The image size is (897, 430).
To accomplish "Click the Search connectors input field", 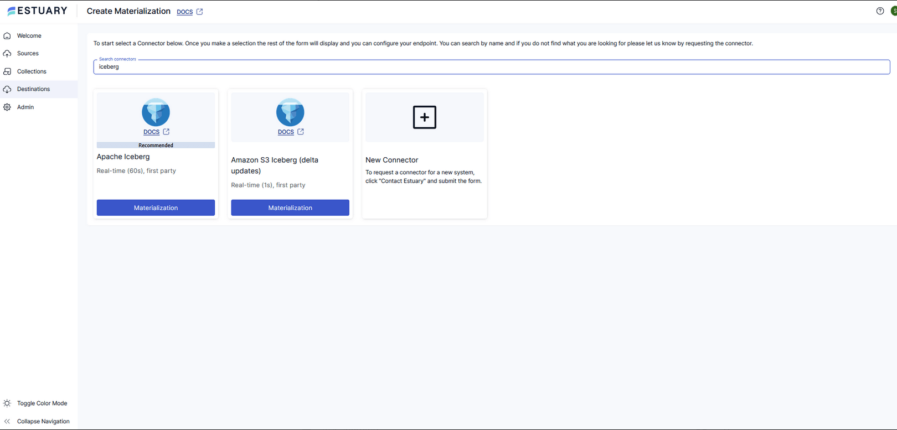I will tap(491, 67).
